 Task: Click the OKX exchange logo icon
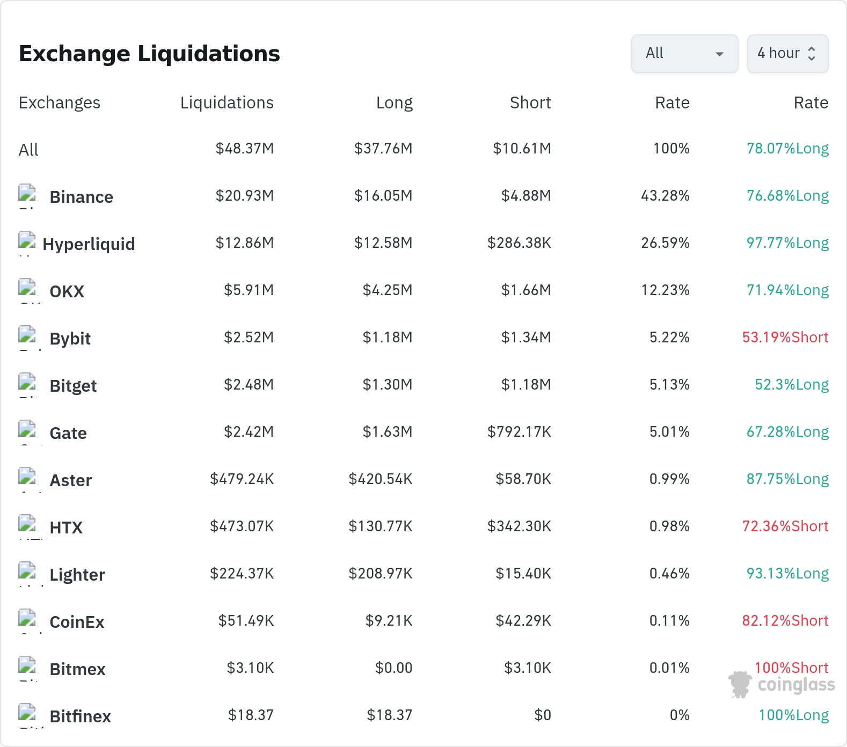click(27, 290)
